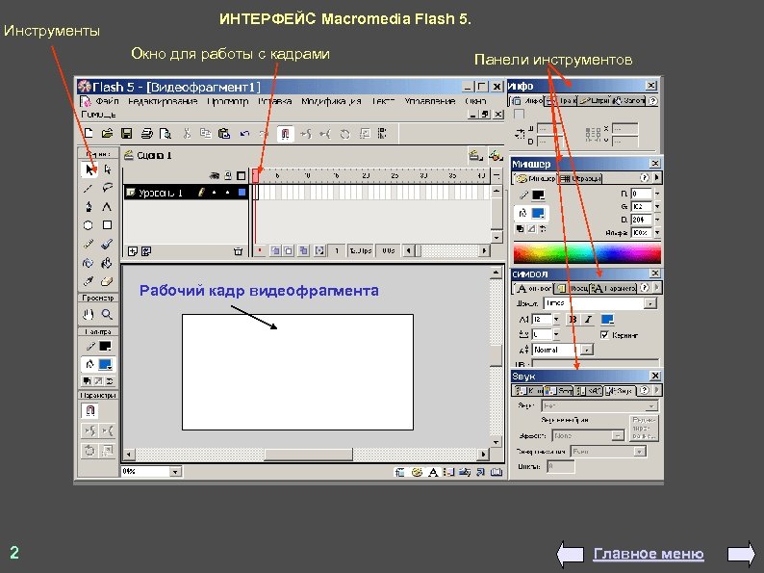Toggle Snap magnet option in toolbox

(x=90, y=411)
